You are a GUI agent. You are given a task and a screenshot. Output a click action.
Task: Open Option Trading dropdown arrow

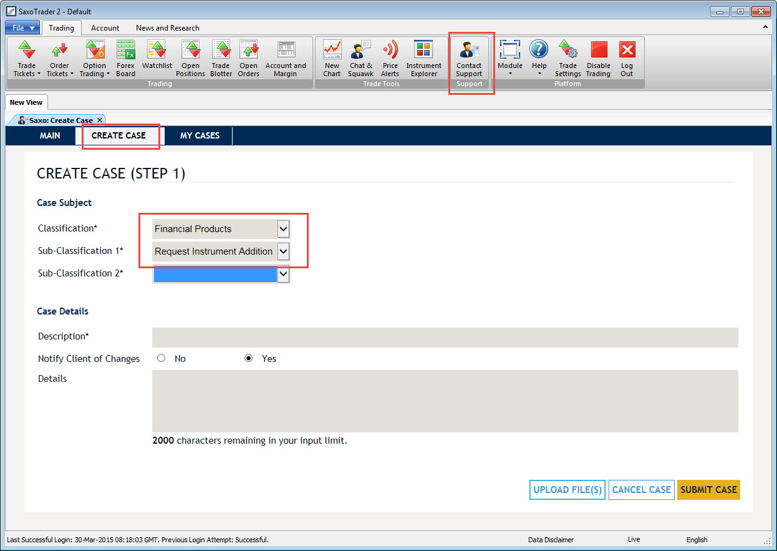tap(108, 74)
